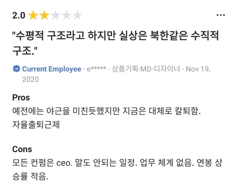The width and height of the screenshot is (239, 189).
Task: Open the review title about 수직적 구조
Action: click(116, 43)
